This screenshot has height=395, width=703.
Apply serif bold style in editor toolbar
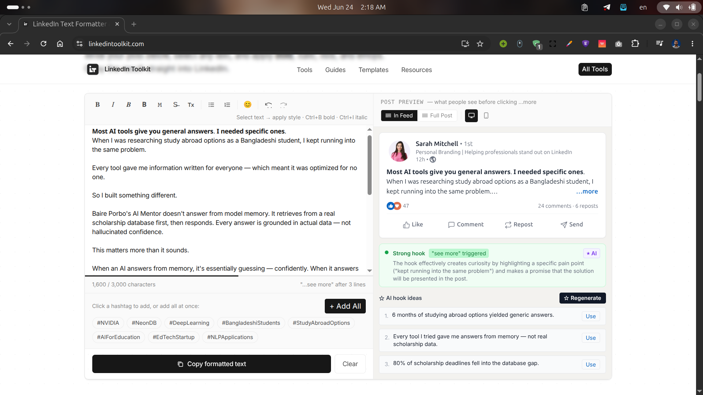[x=97, y=105]
